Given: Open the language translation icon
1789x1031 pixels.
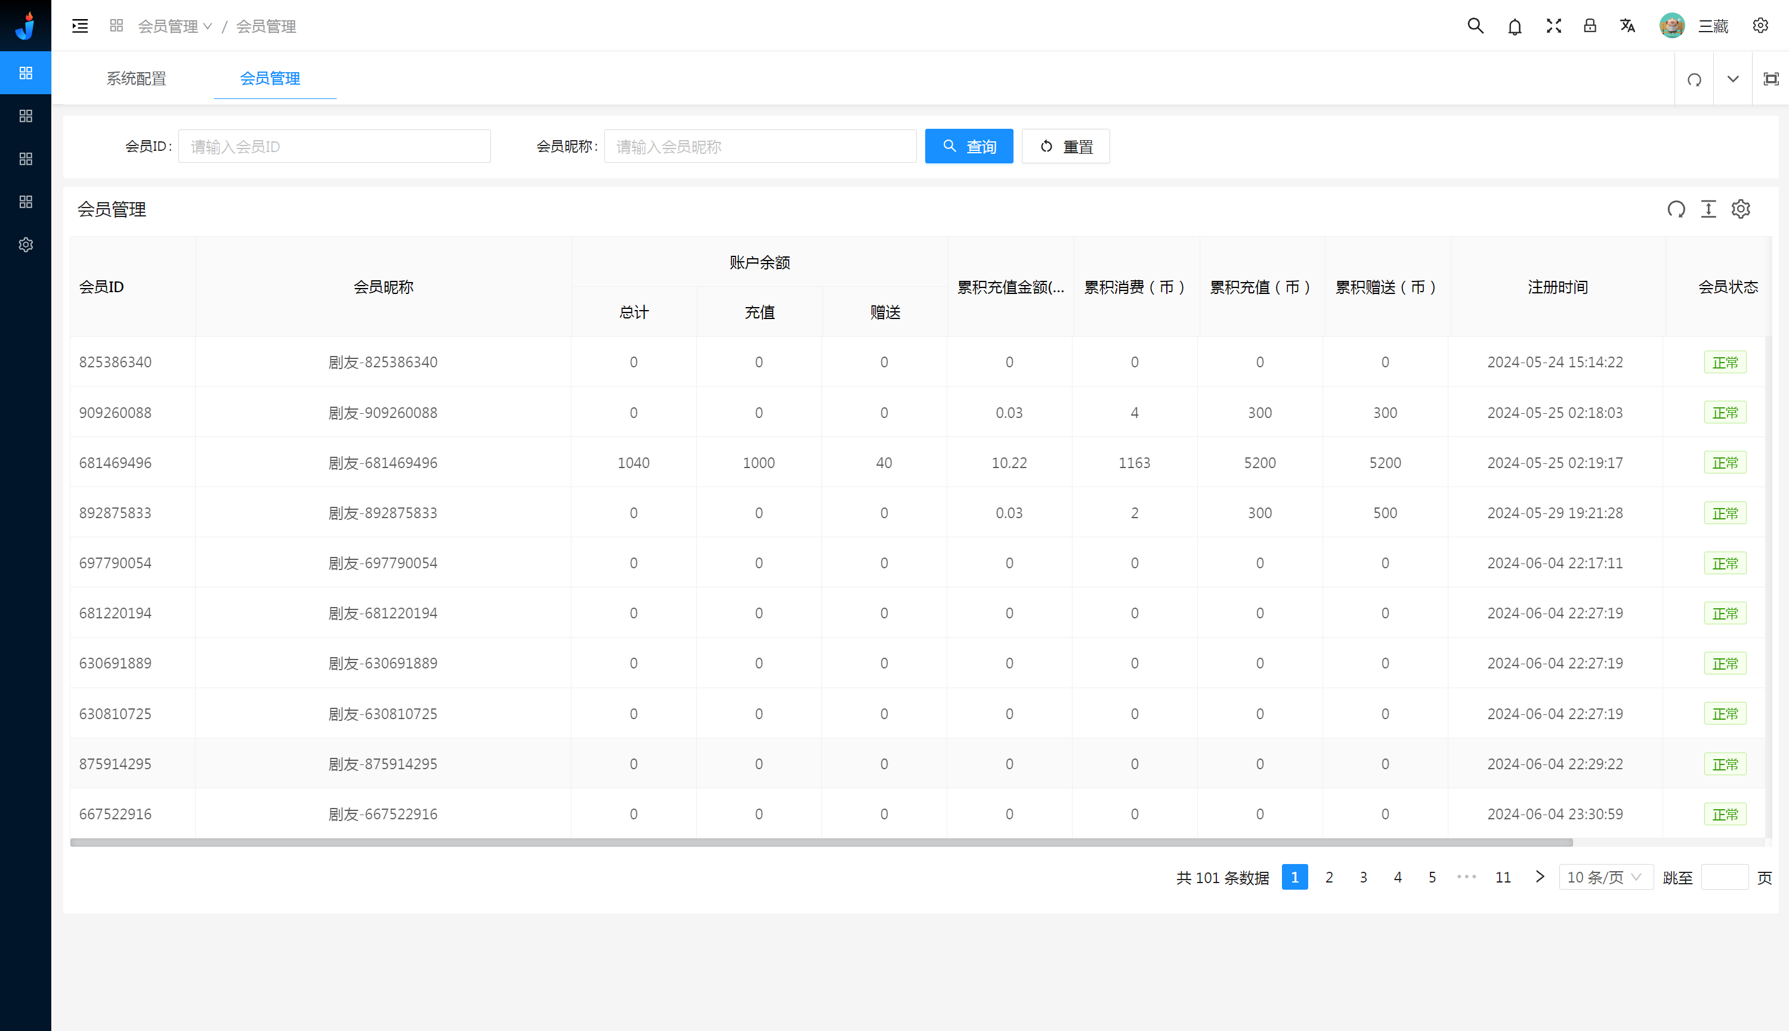Looking at the screenshot, I should [1627, 26].
